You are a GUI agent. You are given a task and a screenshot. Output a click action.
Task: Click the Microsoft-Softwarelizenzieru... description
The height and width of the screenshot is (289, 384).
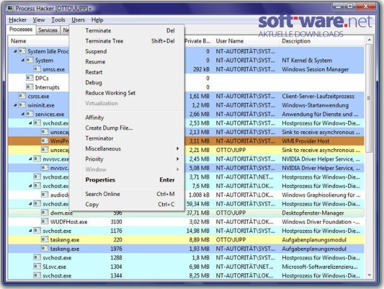(x=319, y=266)
